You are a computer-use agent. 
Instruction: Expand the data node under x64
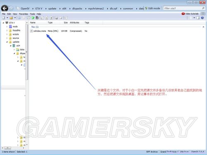pyautogui.click(x=14, y=50)
